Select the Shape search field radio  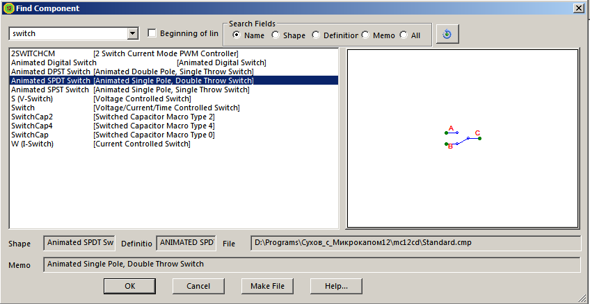click(x=276, y=35)
